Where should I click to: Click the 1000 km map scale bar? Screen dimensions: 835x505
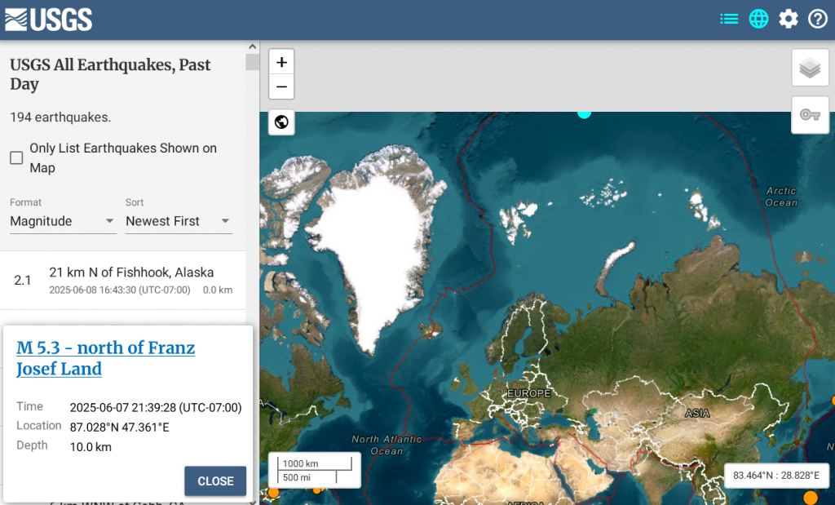(314, 463)
